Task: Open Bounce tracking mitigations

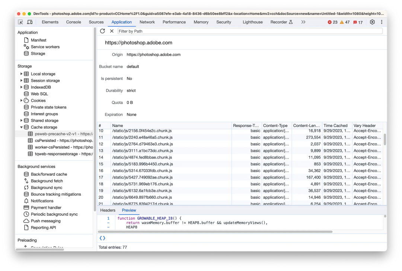Action: click(x=55, y=194)
